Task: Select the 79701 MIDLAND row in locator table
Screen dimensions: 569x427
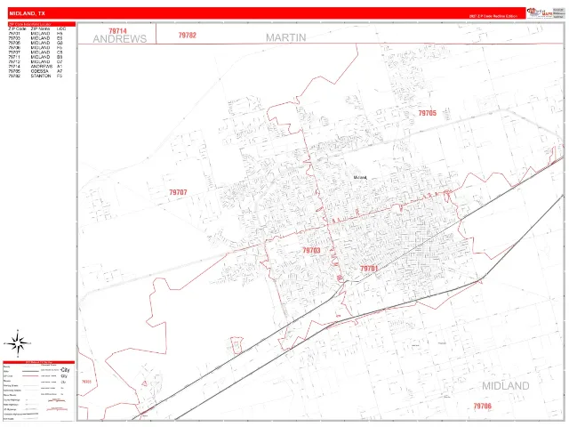Action: pyautogui.click(x=36, y=34)
